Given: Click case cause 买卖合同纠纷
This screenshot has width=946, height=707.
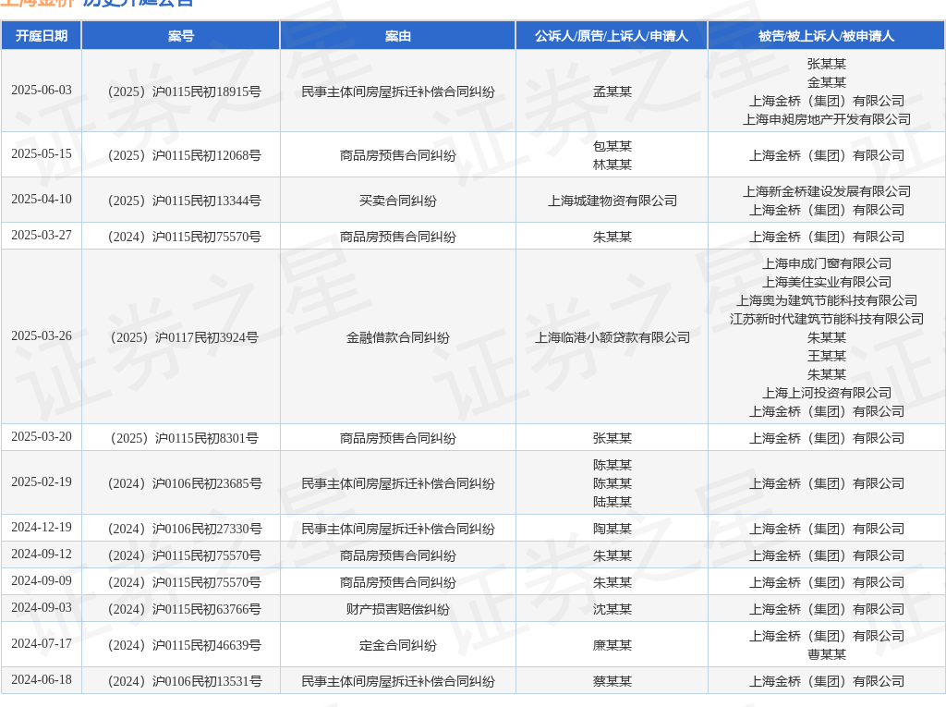Looking at the screenshot, I should pos(397,201).
